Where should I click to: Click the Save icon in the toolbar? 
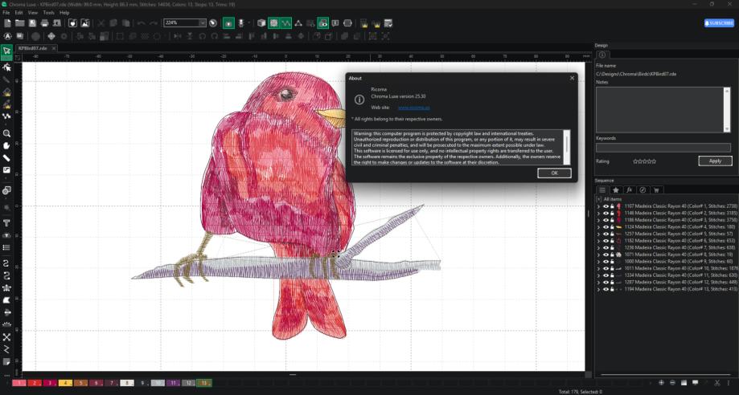click(32, 23)
